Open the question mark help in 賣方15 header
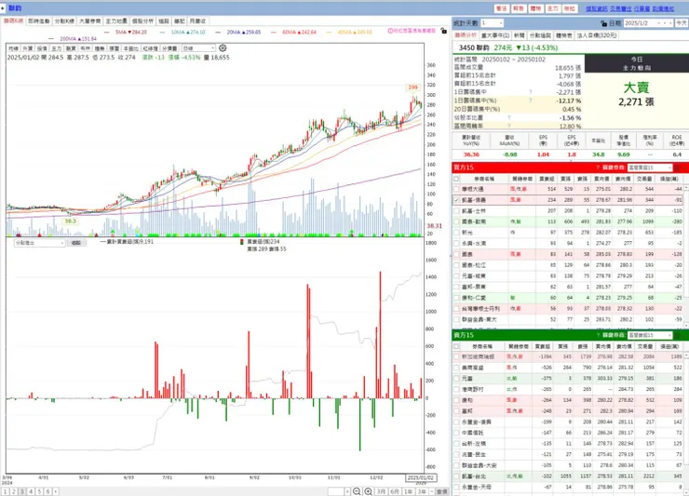Image resolution: width=689 pixels, height=496 pixels. (598, 335)
